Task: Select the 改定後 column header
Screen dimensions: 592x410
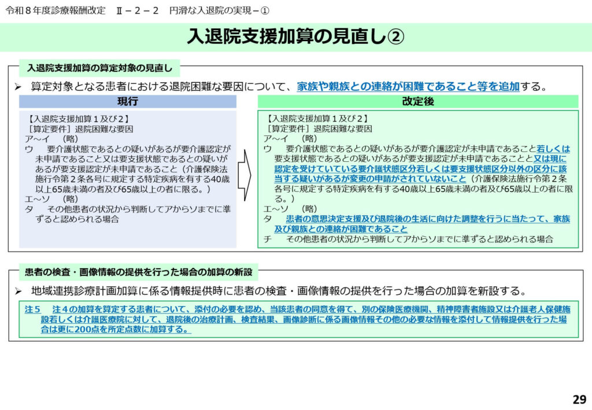Action: pyautogui.click(x=417, y=102)
